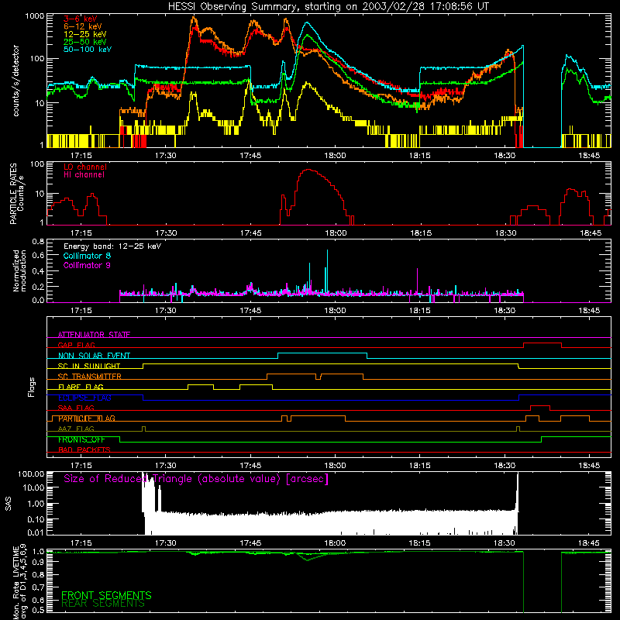Viewport: 620px width, 620px height.
Task: Click the ATTENUATOR_STATE flag label
Action: 94,335
